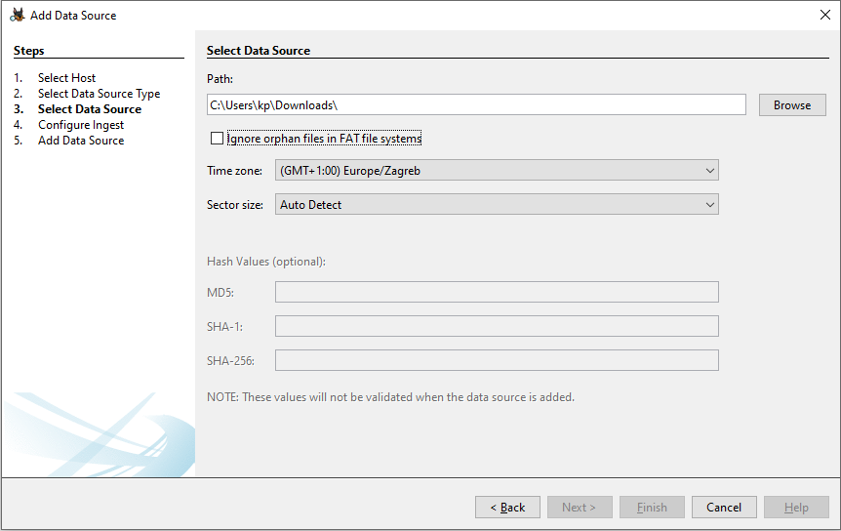The width and height of the screenshot is (841, 531).
Task: Select step 2 Select Data Source Type
Action: pyautogui.click(x=99, y=94)
